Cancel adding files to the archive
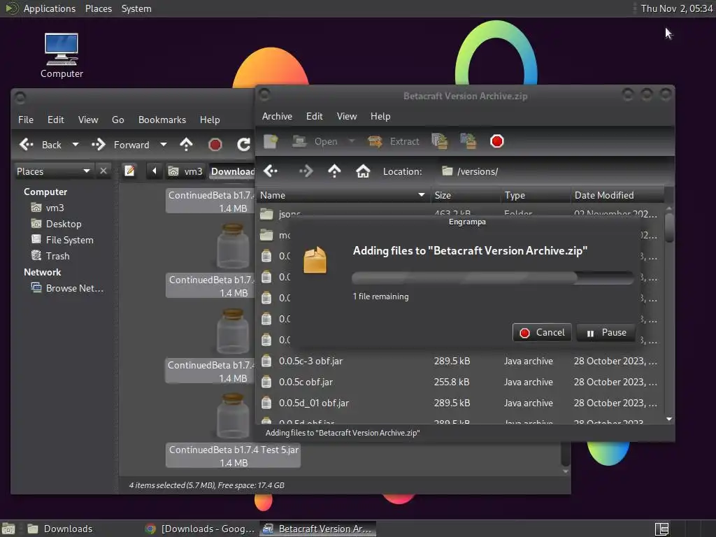This screenshot has width=716, height=537. 542,332
